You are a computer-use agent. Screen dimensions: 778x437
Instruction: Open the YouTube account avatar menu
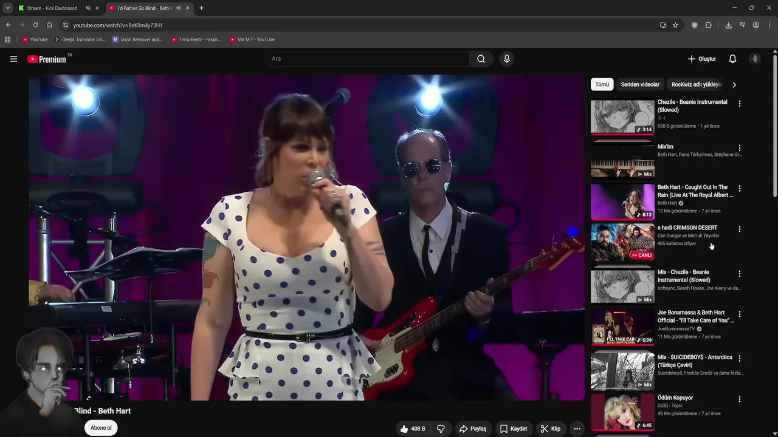coord(755,59)
